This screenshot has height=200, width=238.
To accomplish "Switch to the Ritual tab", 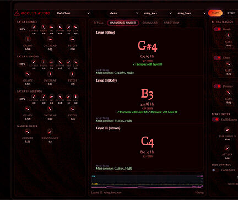I will (x=99, y=23).
